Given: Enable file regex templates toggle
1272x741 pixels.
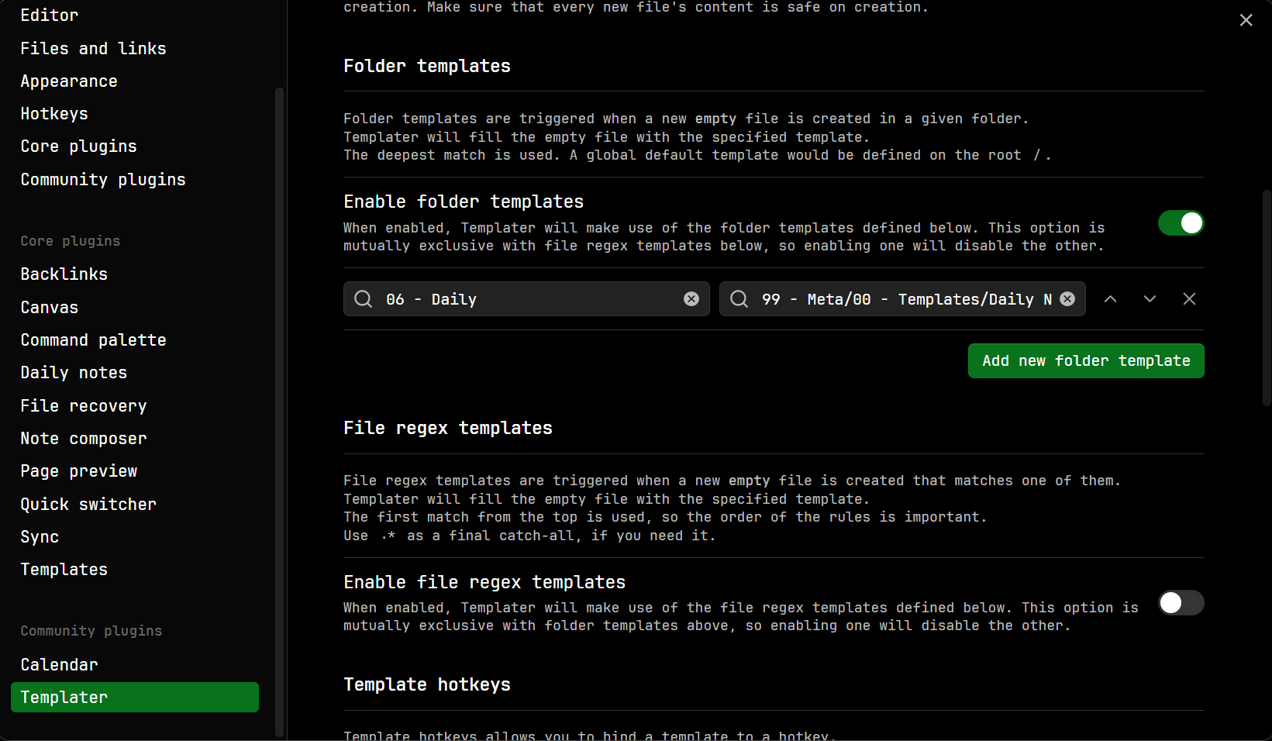Looking at the screenshot, I should [1181, 603].
